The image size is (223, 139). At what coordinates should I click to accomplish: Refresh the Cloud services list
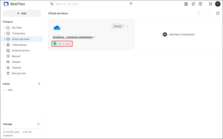coord(218,13)
